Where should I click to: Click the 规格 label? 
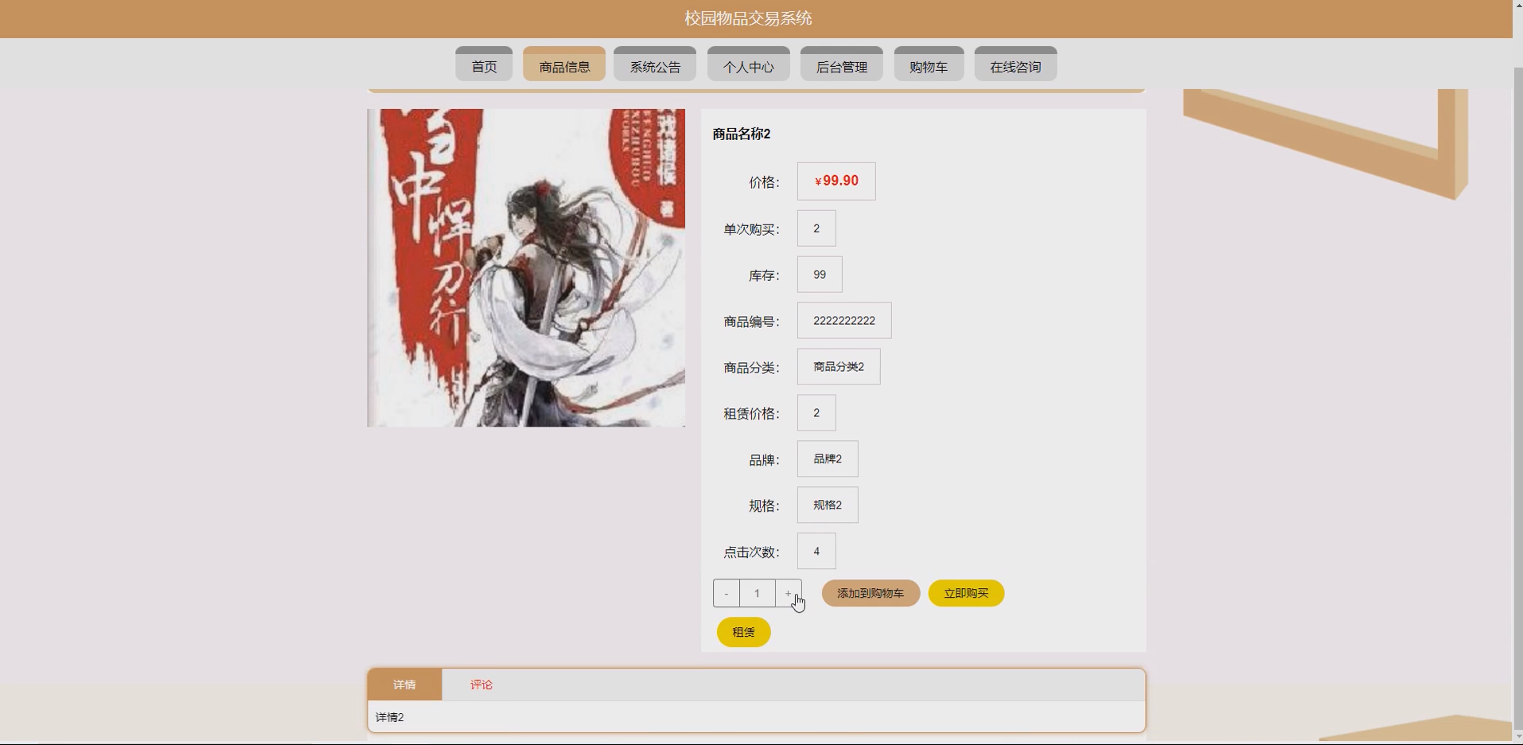pos(764,506)
